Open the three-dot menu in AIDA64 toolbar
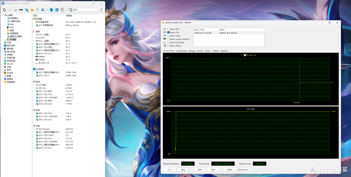The height and width of the screenshot is (177, 351). click(x=101, y=10)
